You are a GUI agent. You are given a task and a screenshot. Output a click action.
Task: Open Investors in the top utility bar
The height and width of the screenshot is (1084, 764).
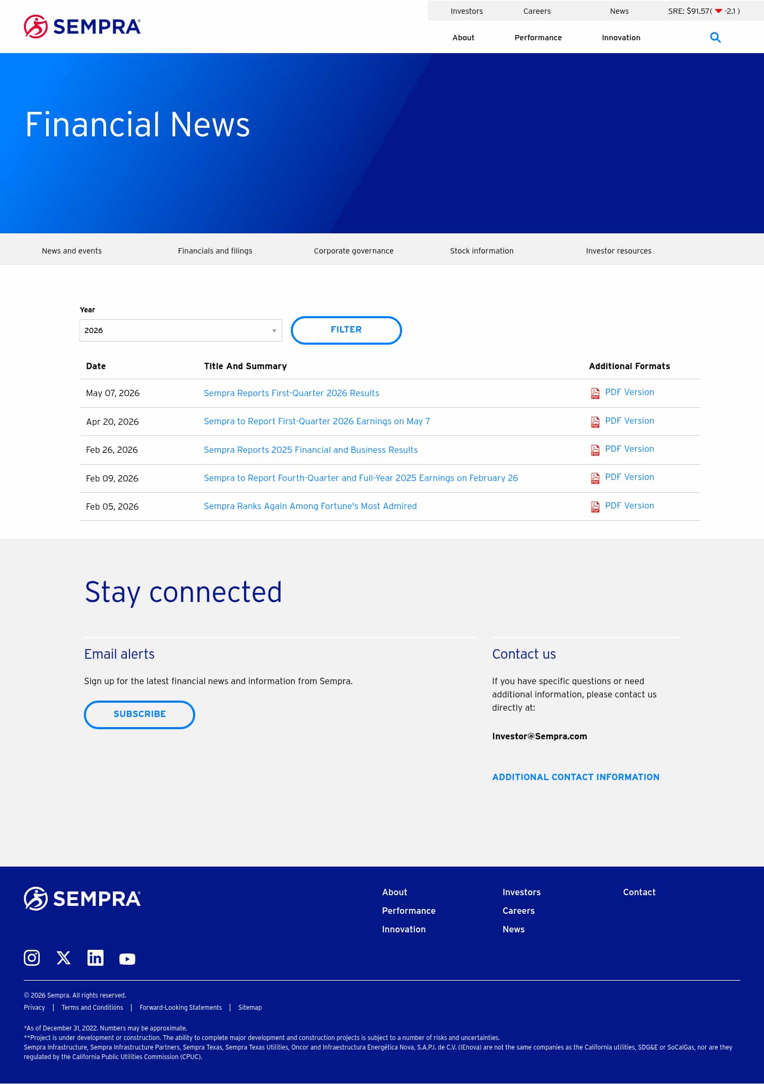pos(467,11)
